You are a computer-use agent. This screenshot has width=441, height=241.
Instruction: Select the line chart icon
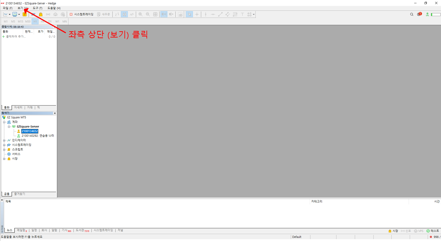tap(132, 14)
